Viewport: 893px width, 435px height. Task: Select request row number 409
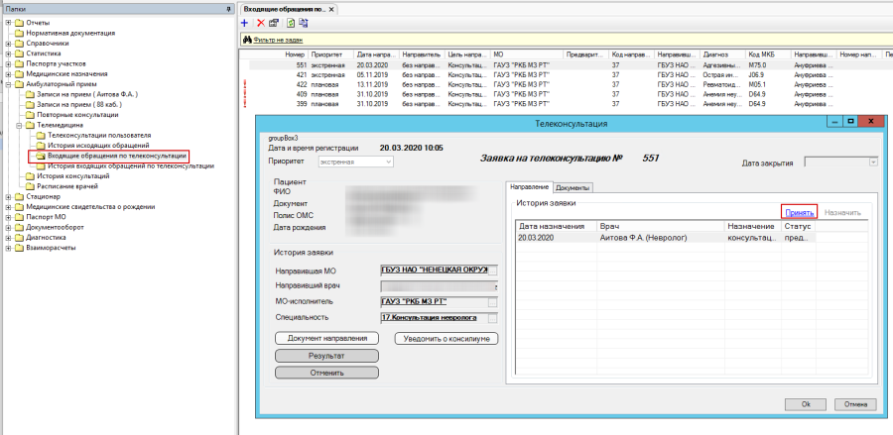[572, 94]
